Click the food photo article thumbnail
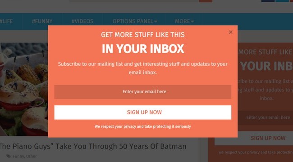The height and width of the screenshot is (162, 293). click(x=24, y=90)
